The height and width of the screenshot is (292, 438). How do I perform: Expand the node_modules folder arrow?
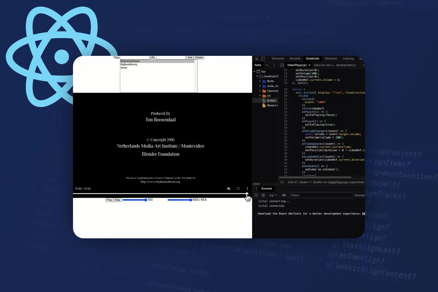(260, 86)
